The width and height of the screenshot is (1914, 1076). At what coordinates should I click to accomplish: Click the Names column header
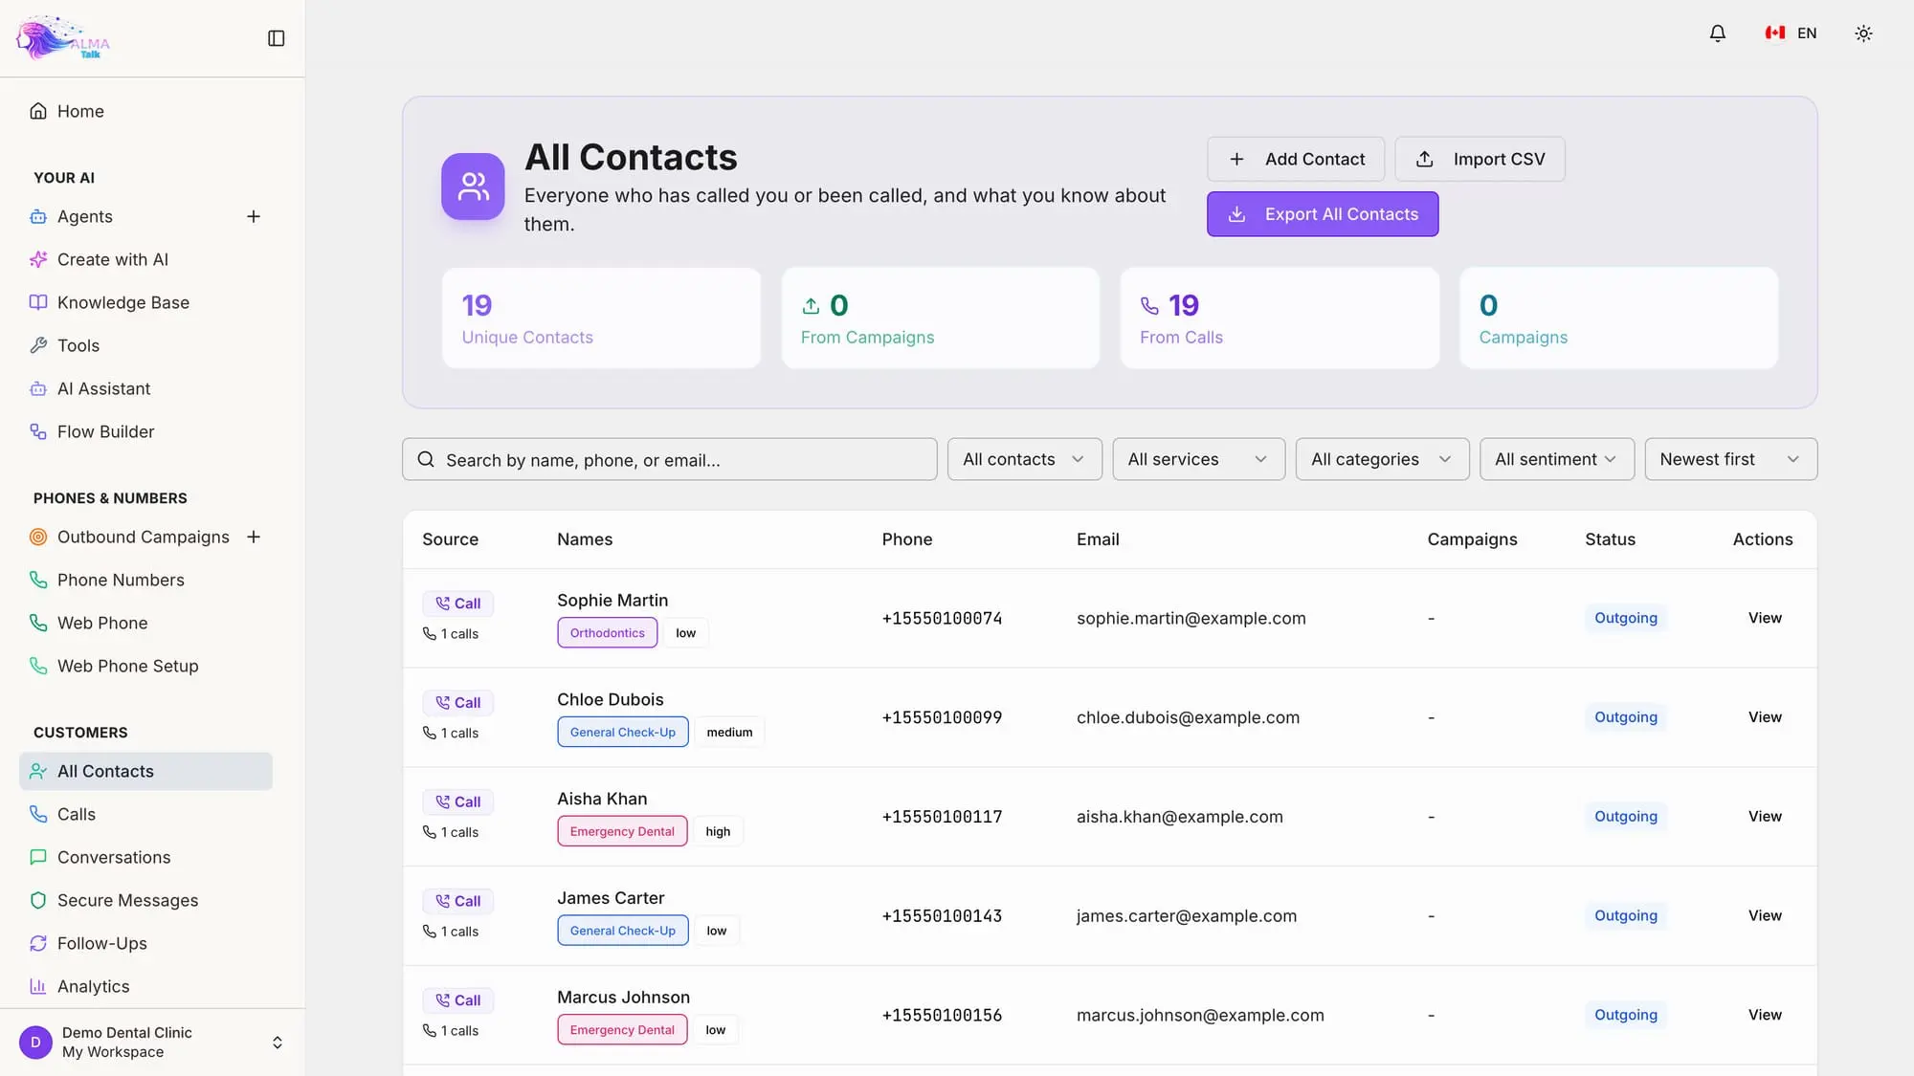(x=585, y=539)
